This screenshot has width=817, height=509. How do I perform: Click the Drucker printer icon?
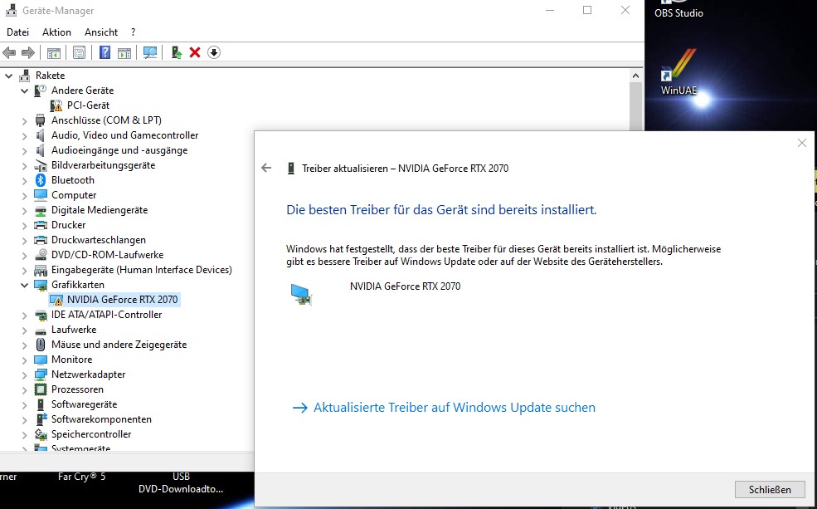click(40, 225)
